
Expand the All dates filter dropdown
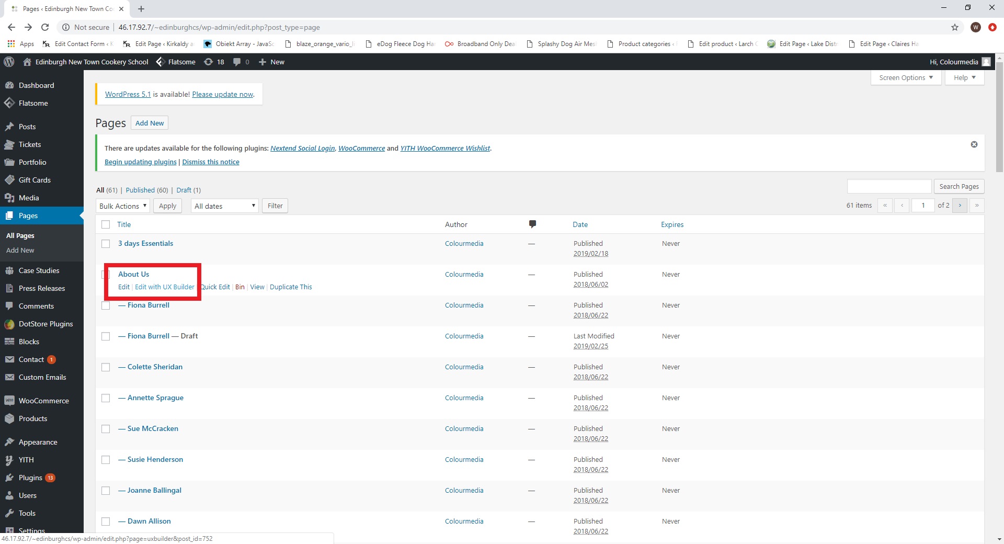[225, 206]
